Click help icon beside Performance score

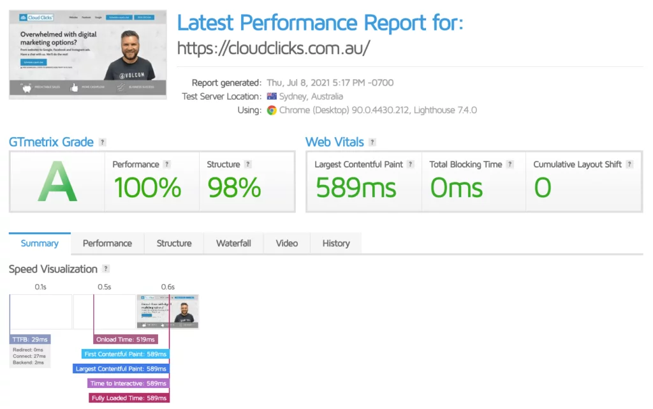(x=167, y=165)
